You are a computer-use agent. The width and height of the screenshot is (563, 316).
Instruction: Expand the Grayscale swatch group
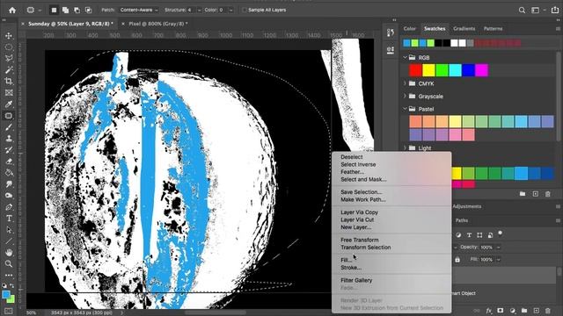click(x=405, y=96)
